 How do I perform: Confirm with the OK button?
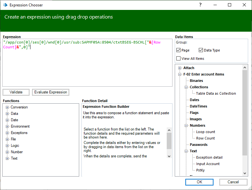199,182
